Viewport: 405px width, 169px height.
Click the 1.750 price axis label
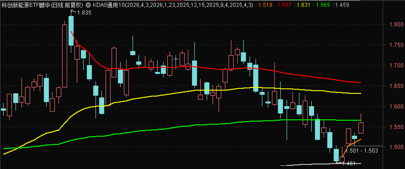coord(396,45)
